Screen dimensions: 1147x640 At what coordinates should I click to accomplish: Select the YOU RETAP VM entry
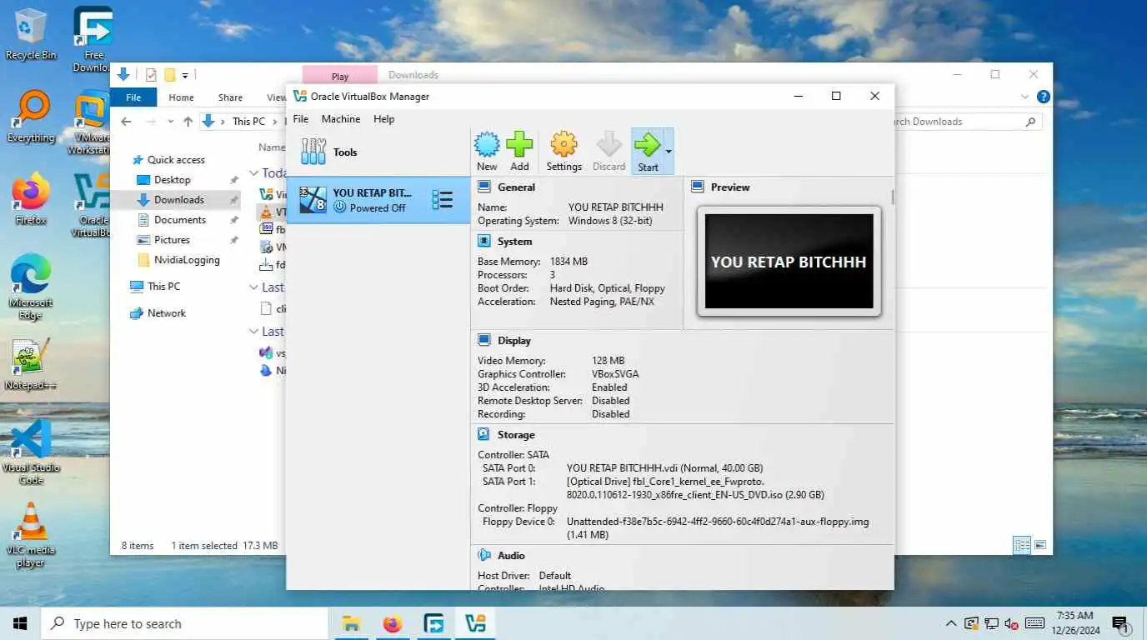click(x=378, y=200)
